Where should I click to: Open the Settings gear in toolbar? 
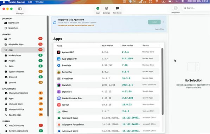[x=107, y=8]
